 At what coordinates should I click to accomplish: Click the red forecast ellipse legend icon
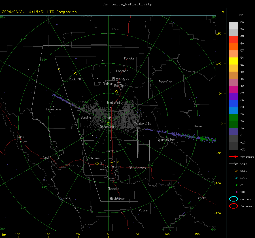point(233,206)
